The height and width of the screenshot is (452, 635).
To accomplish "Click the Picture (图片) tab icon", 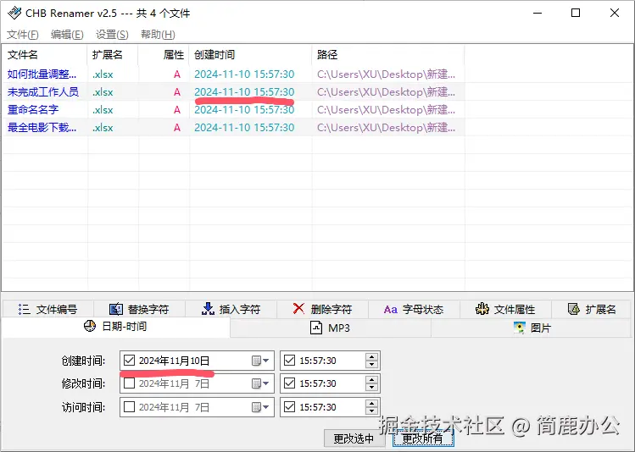I will 519,328.
